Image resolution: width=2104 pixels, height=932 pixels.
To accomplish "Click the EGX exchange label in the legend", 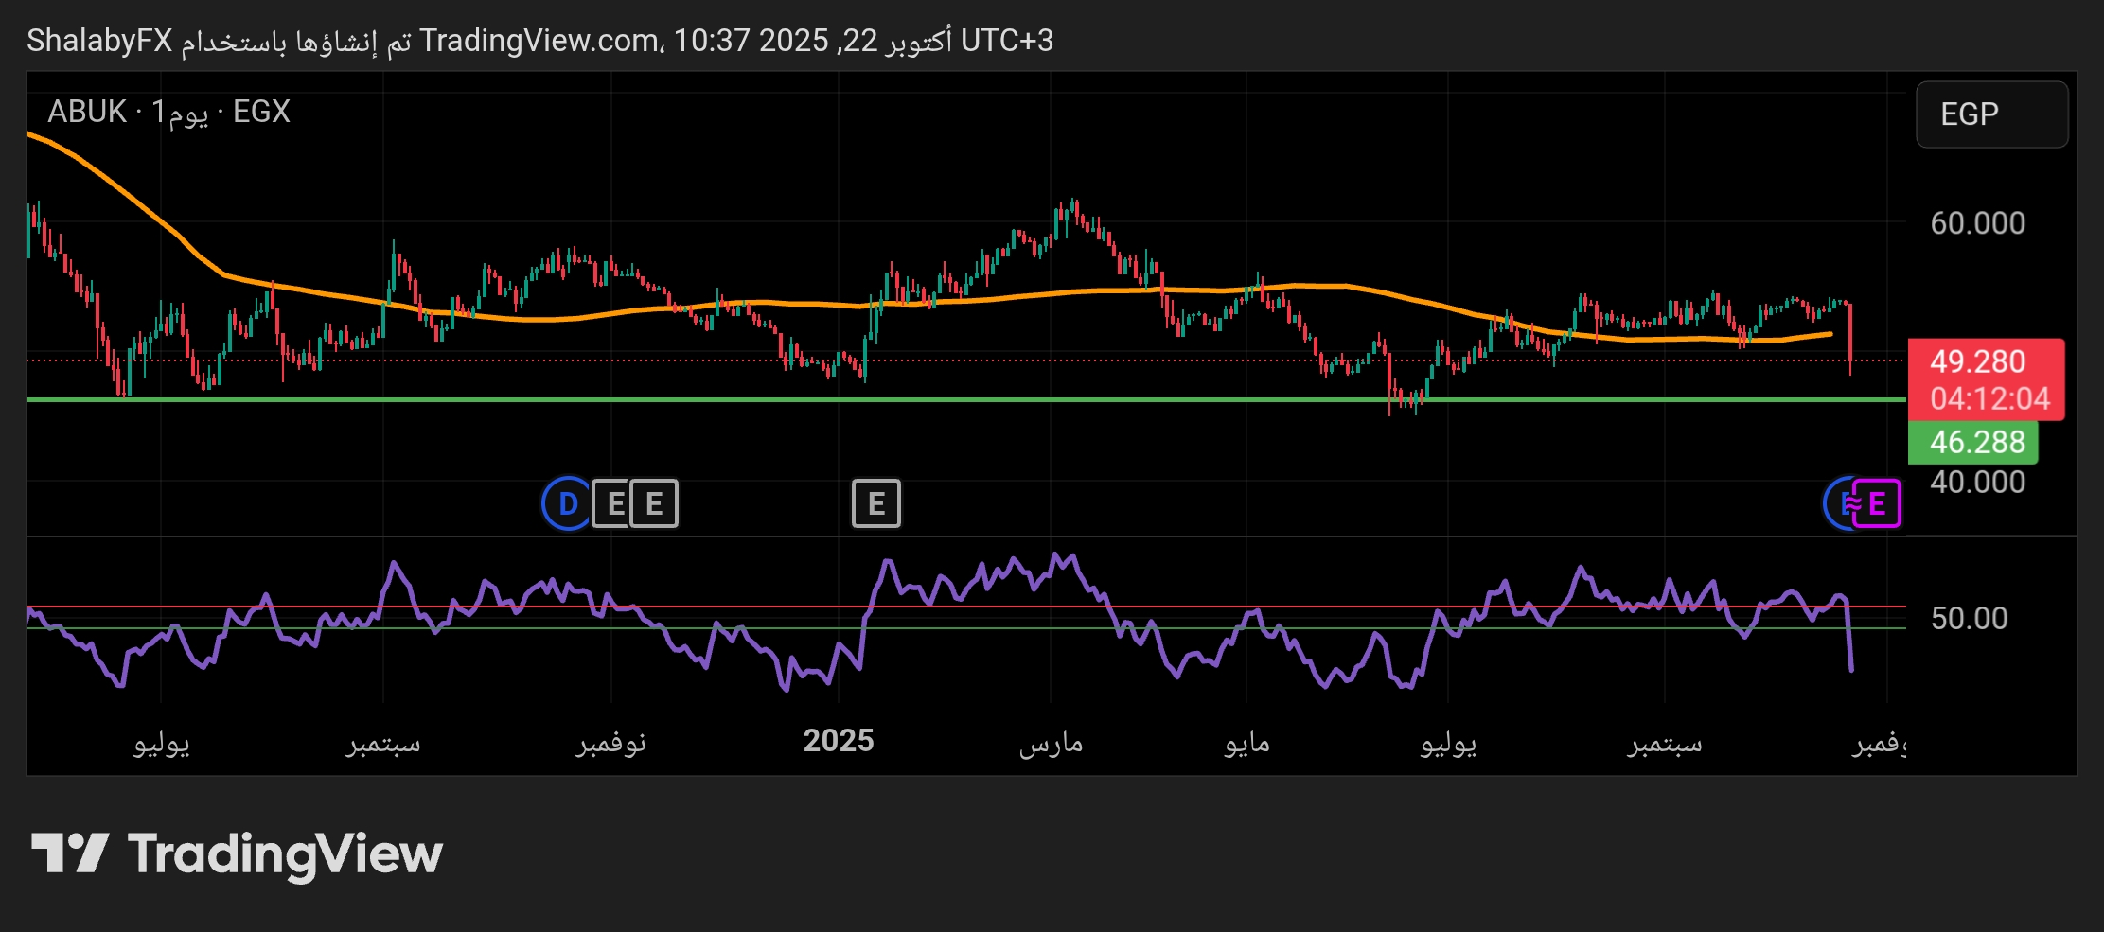I will [x=261, y=112].
